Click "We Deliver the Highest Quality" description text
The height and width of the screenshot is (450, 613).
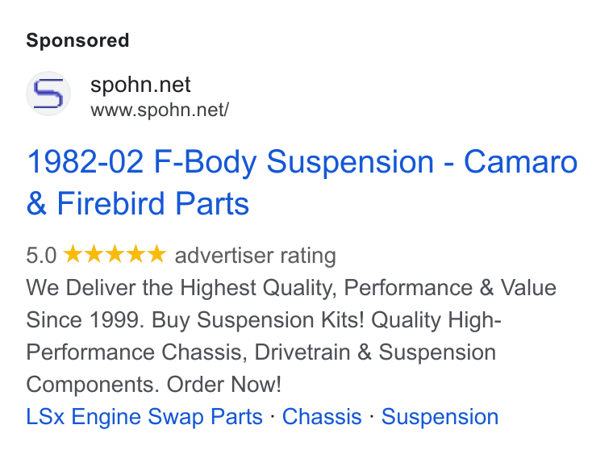click(x=181, y=288)
